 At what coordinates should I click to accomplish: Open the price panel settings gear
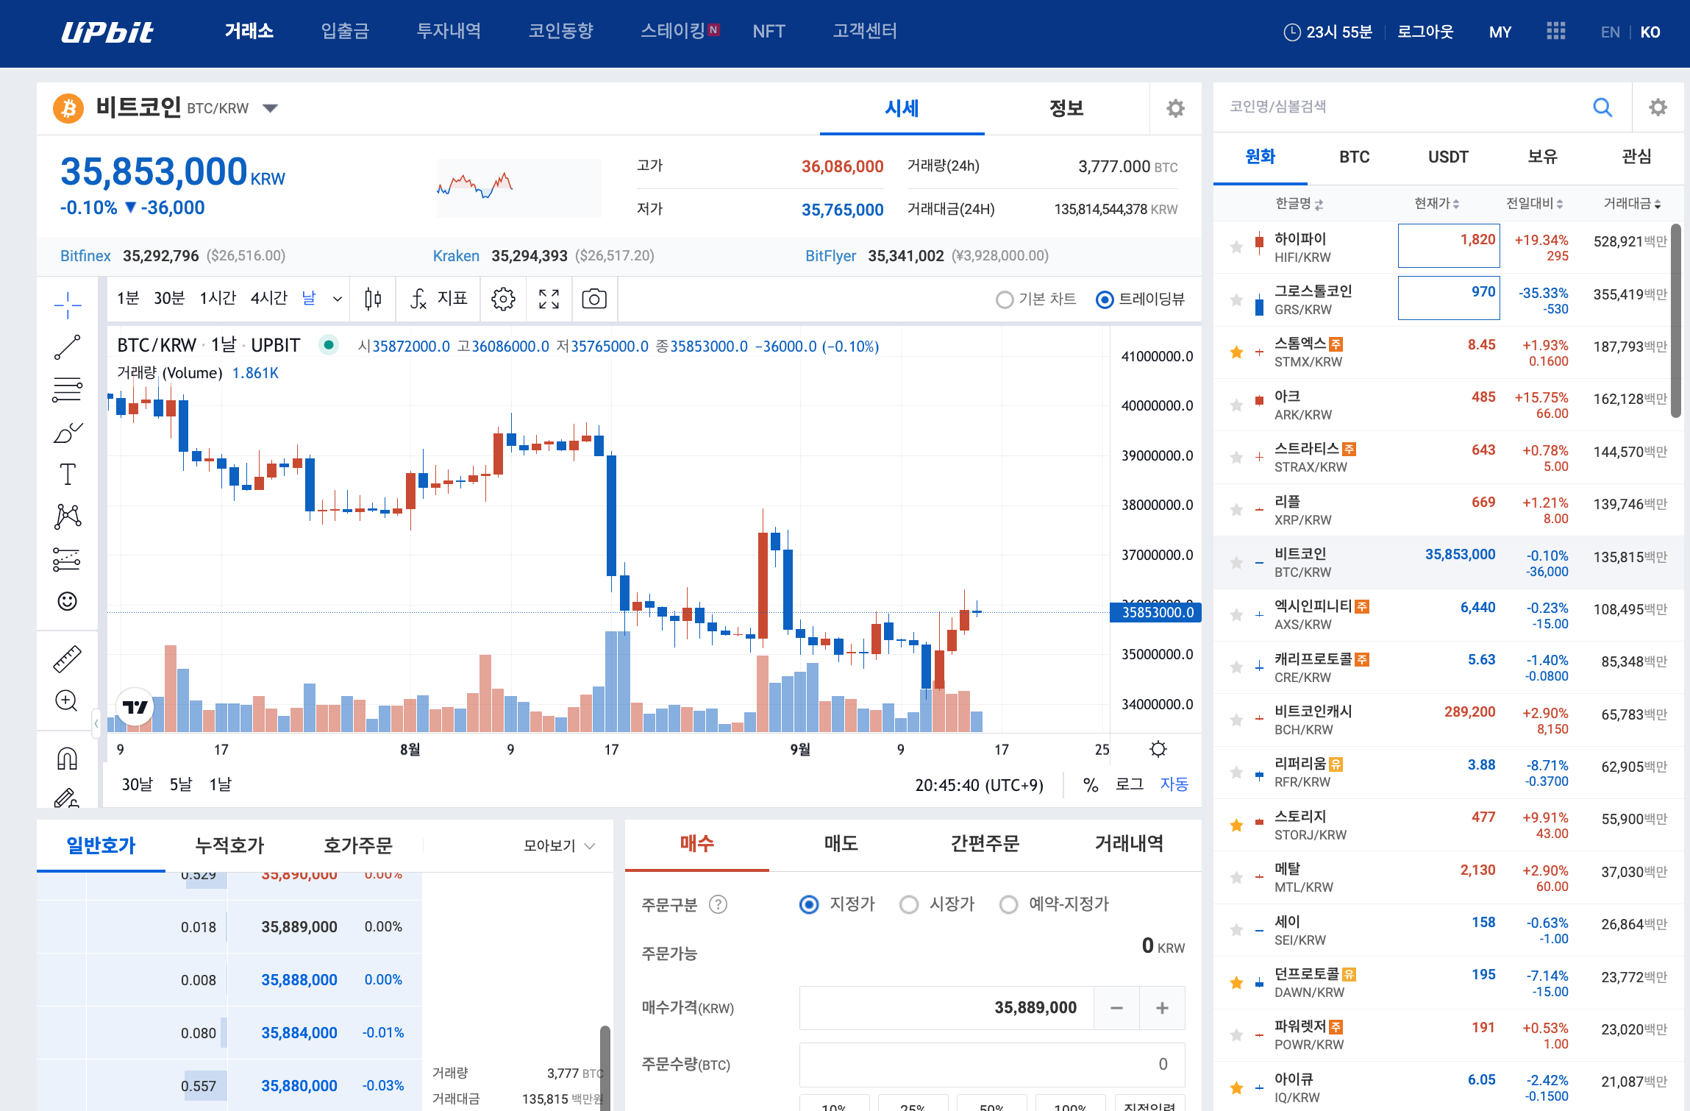click(x=1175, y=108)
